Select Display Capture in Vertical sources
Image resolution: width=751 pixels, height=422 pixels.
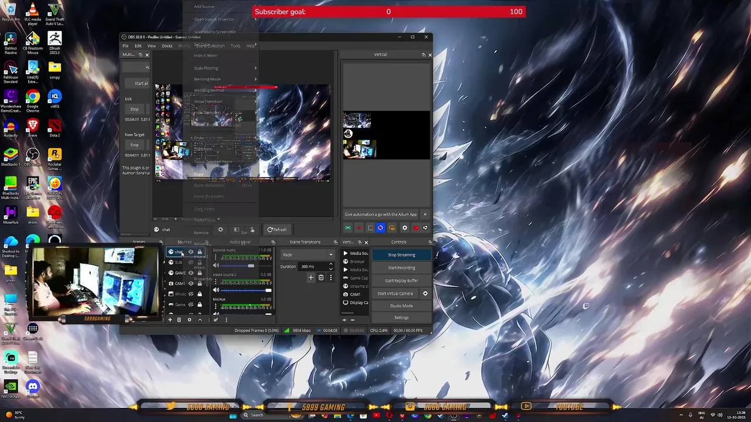(356, 302)
